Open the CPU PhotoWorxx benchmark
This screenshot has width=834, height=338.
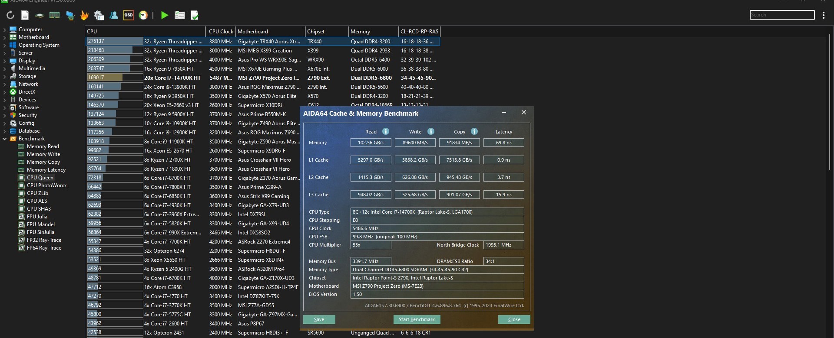coord(47,185)
